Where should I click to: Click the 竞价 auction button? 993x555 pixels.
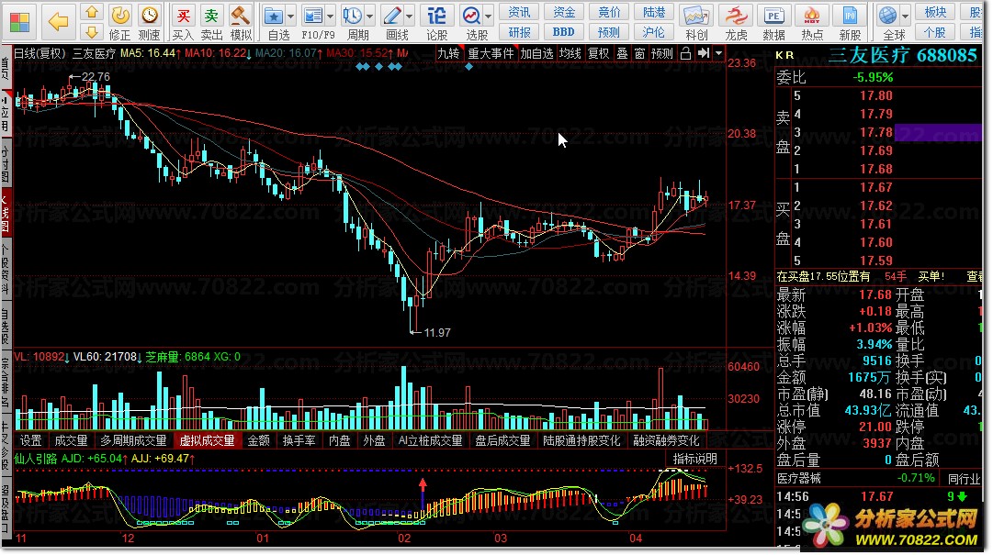point(609,12)
